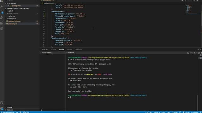
Task: Maximize the panel with the up chevron
Action: pos(198,50)
